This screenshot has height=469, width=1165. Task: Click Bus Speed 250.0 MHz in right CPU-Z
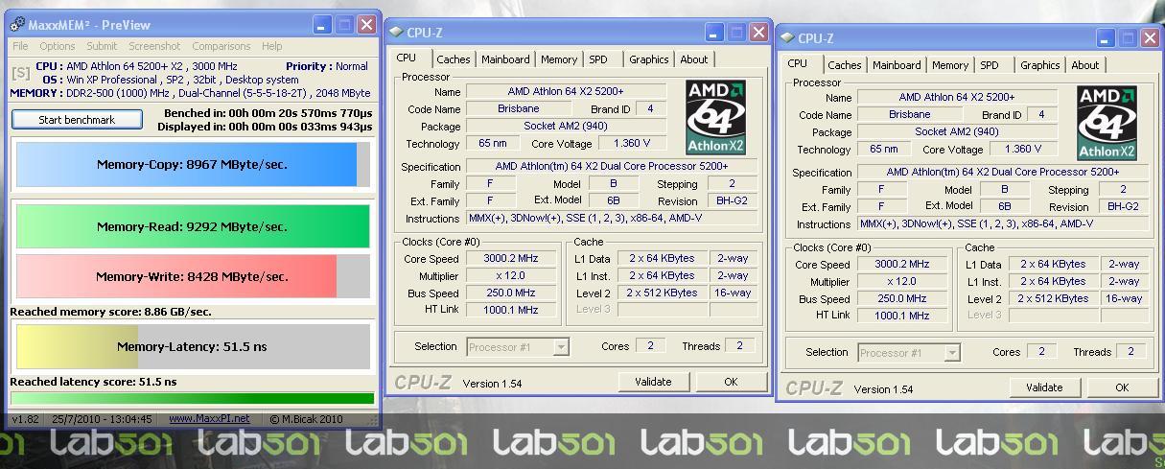tap(902, 299)
